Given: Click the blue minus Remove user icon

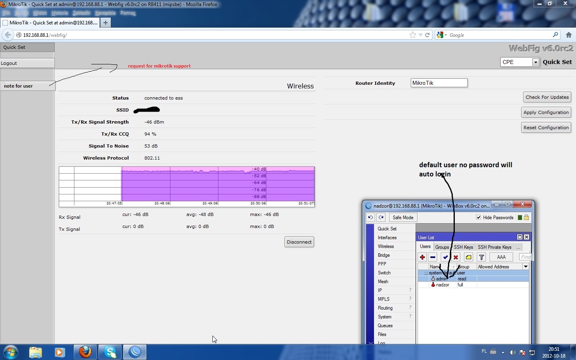Looking at the screenshot, I should [x=433, y=257].
